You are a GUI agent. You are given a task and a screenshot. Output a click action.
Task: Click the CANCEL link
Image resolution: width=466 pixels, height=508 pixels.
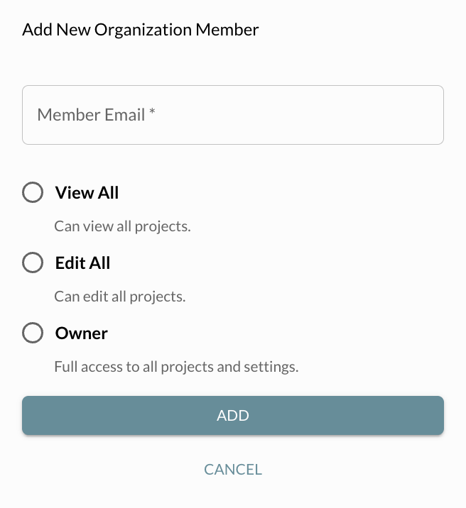(233, 470)
